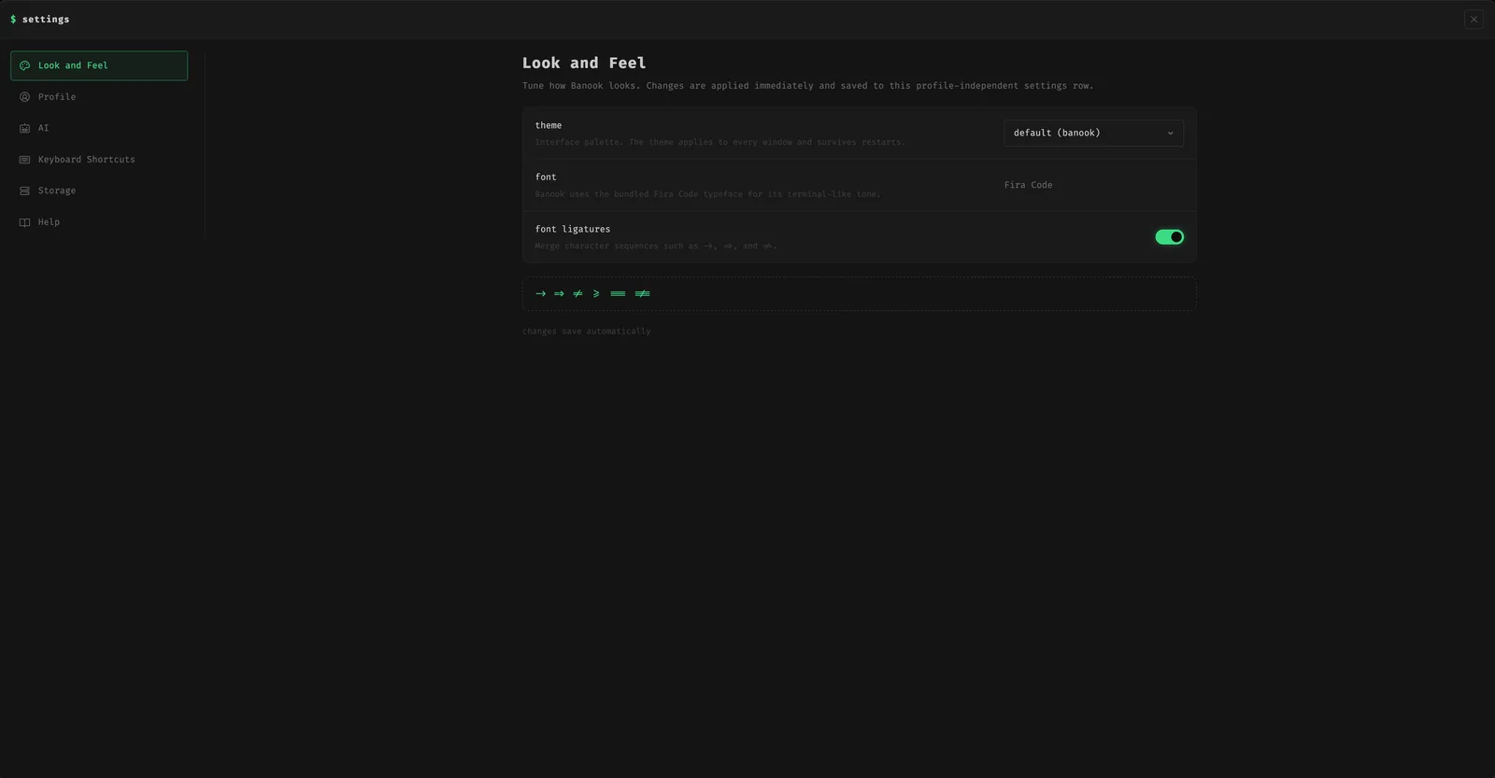
Task: Click the Look and Feel palette icon
Action: (x=24, y=65)
